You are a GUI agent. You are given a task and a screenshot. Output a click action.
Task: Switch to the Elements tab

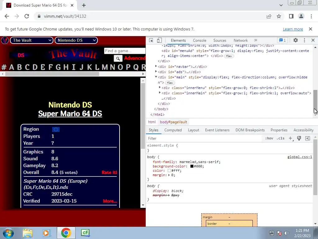coord(178,40)
